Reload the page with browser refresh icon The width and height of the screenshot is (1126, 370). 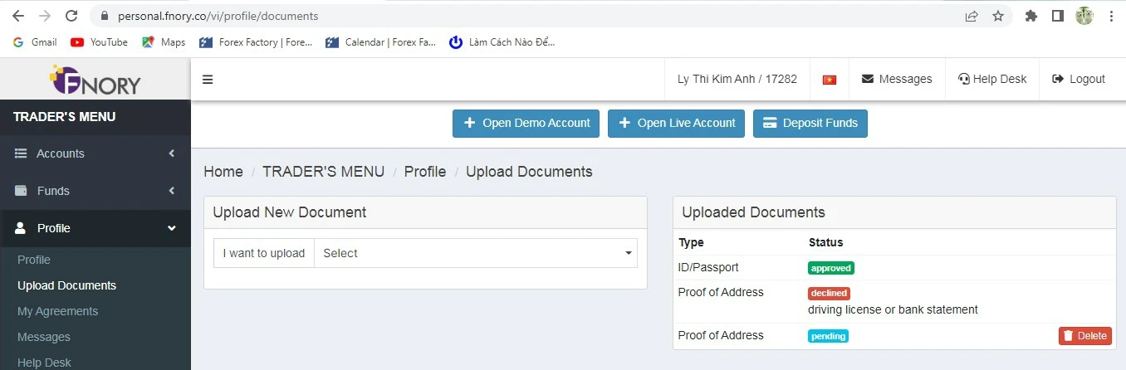tap(71, 16)
